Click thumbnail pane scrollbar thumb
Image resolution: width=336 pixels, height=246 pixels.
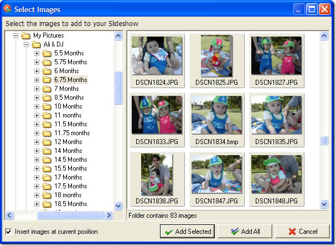[x=324, y=141]
